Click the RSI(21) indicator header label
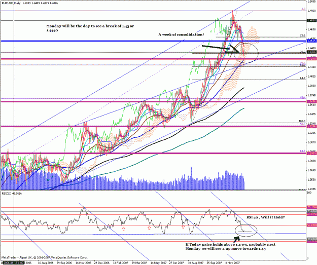 [12, 194]
